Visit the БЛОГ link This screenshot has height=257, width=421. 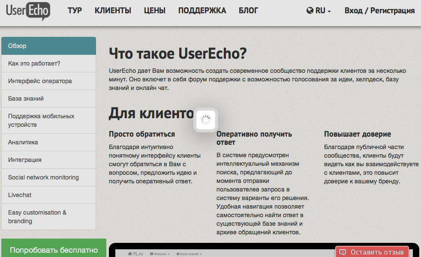[248, 10]
